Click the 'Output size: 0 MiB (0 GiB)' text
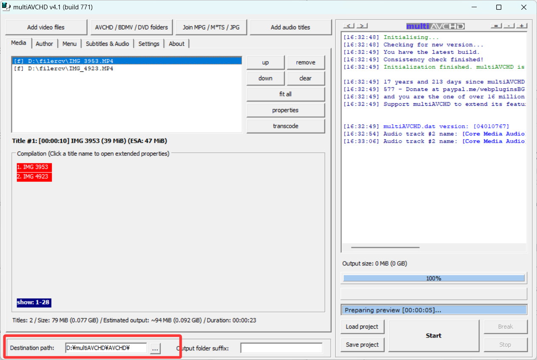 [374, 264]
